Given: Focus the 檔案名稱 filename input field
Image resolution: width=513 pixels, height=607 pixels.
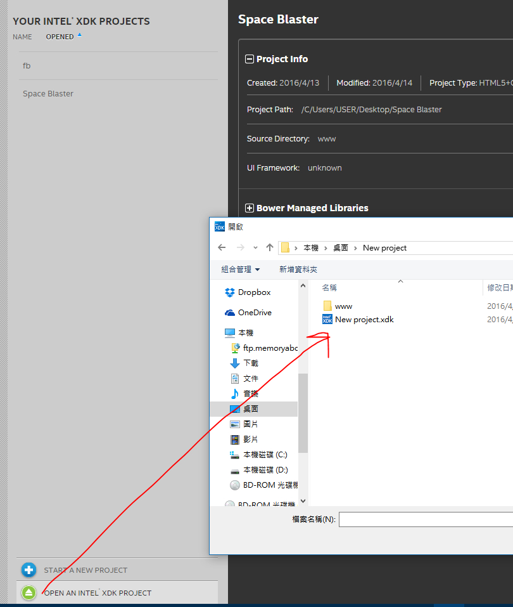Looking at the screenshot, I should [x=426, y=519].
